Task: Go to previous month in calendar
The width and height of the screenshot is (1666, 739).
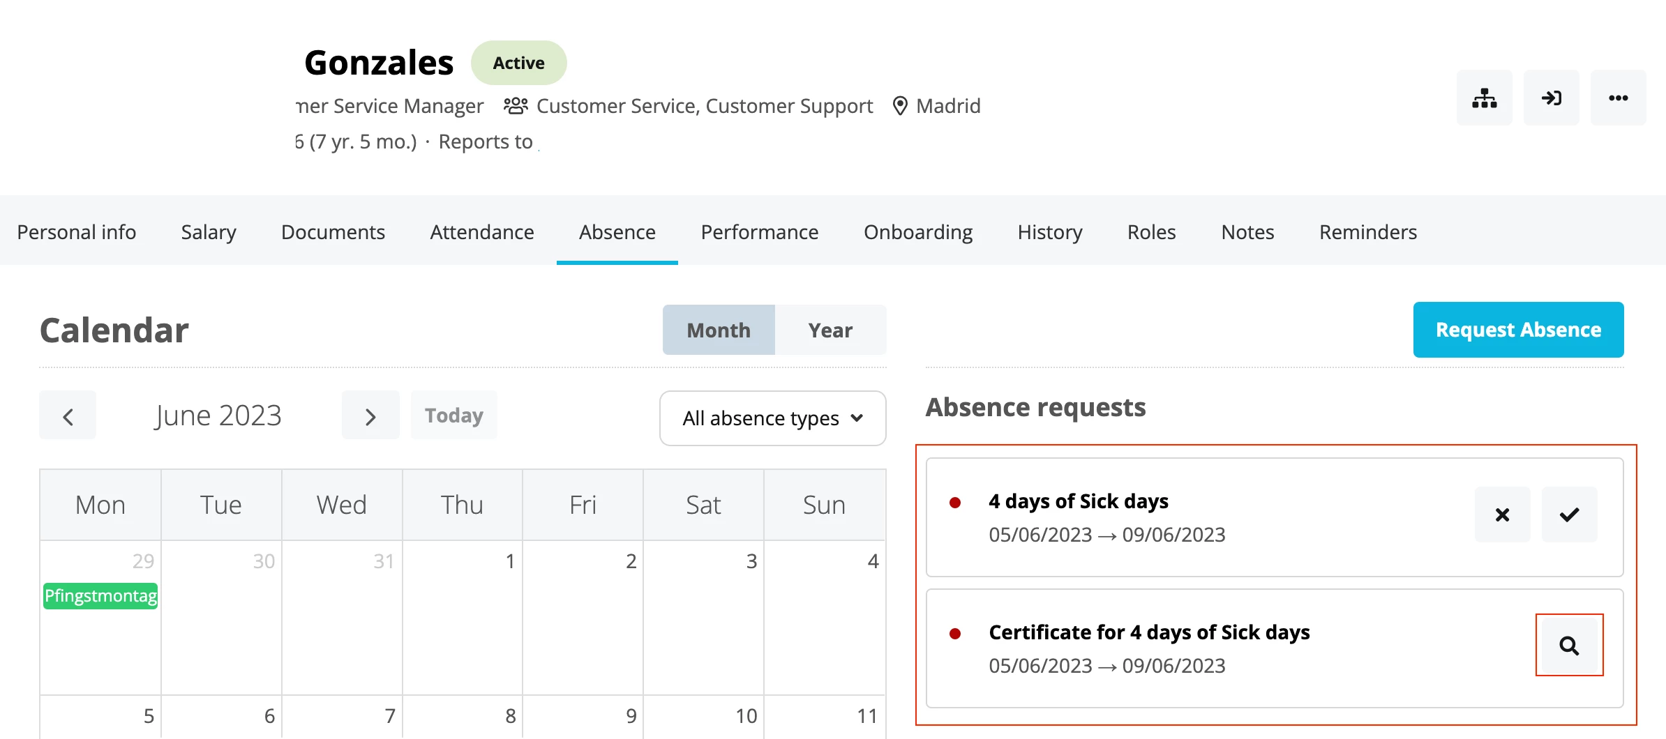Action: pos(68,416)
